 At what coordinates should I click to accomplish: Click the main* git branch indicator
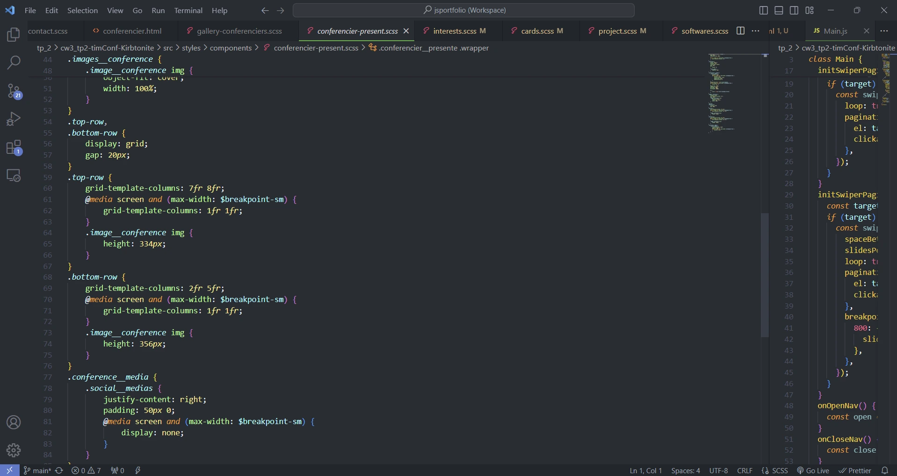pyautogui.click(x=37, y=470)
